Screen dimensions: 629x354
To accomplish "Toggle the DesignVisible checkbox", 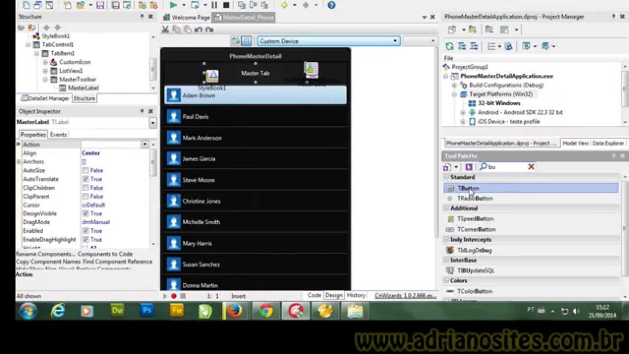I will point(86,213).
